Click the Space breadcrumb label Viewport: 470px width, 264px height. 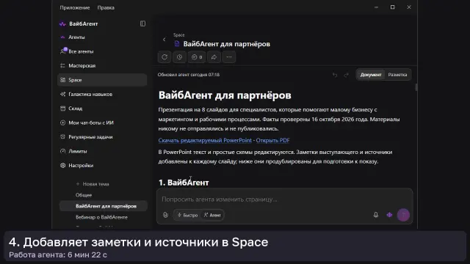[178, 35]
